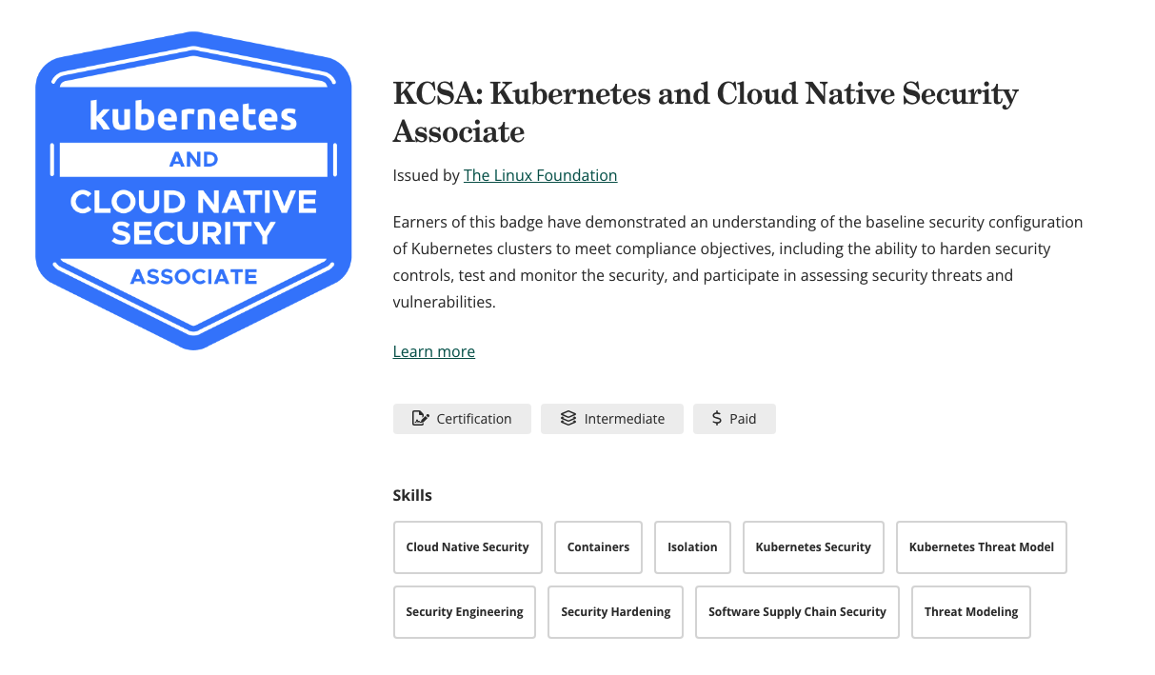Click the KCSA badge image
Screen dimensions: 1155x675
tap(193, 191)
